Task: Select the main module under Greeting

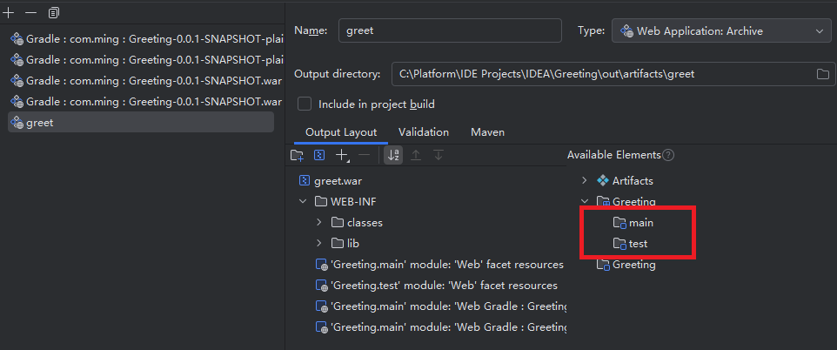Action: coord(633,222)
